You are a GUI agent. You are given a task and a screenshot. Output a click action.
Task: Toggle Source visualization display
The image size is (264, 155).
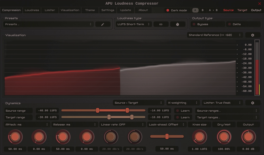click(228, 10)
